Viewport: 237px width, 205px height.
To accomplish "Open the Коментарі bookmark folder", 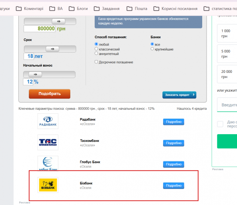I will (30, 9).
